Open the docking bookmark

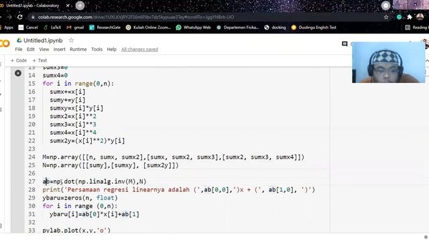(275, 27)
